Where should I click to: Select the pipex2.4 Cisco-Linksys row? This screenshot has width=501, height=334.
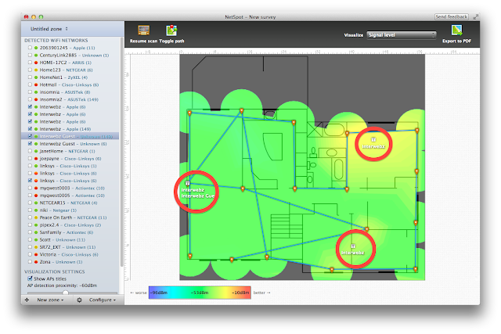coord(70,224)
